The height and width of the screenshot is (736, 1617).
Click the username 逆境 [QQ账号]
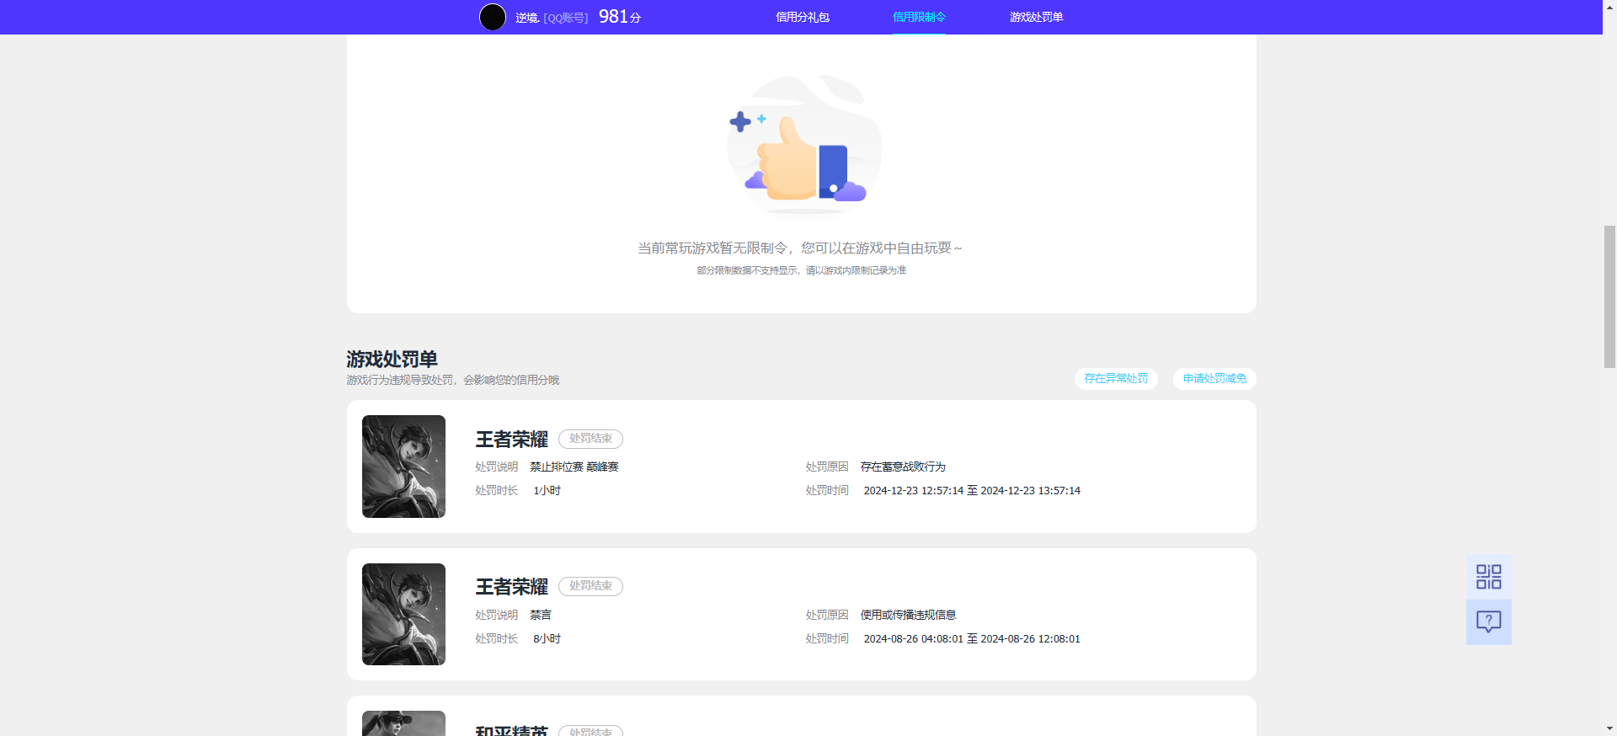552,18
